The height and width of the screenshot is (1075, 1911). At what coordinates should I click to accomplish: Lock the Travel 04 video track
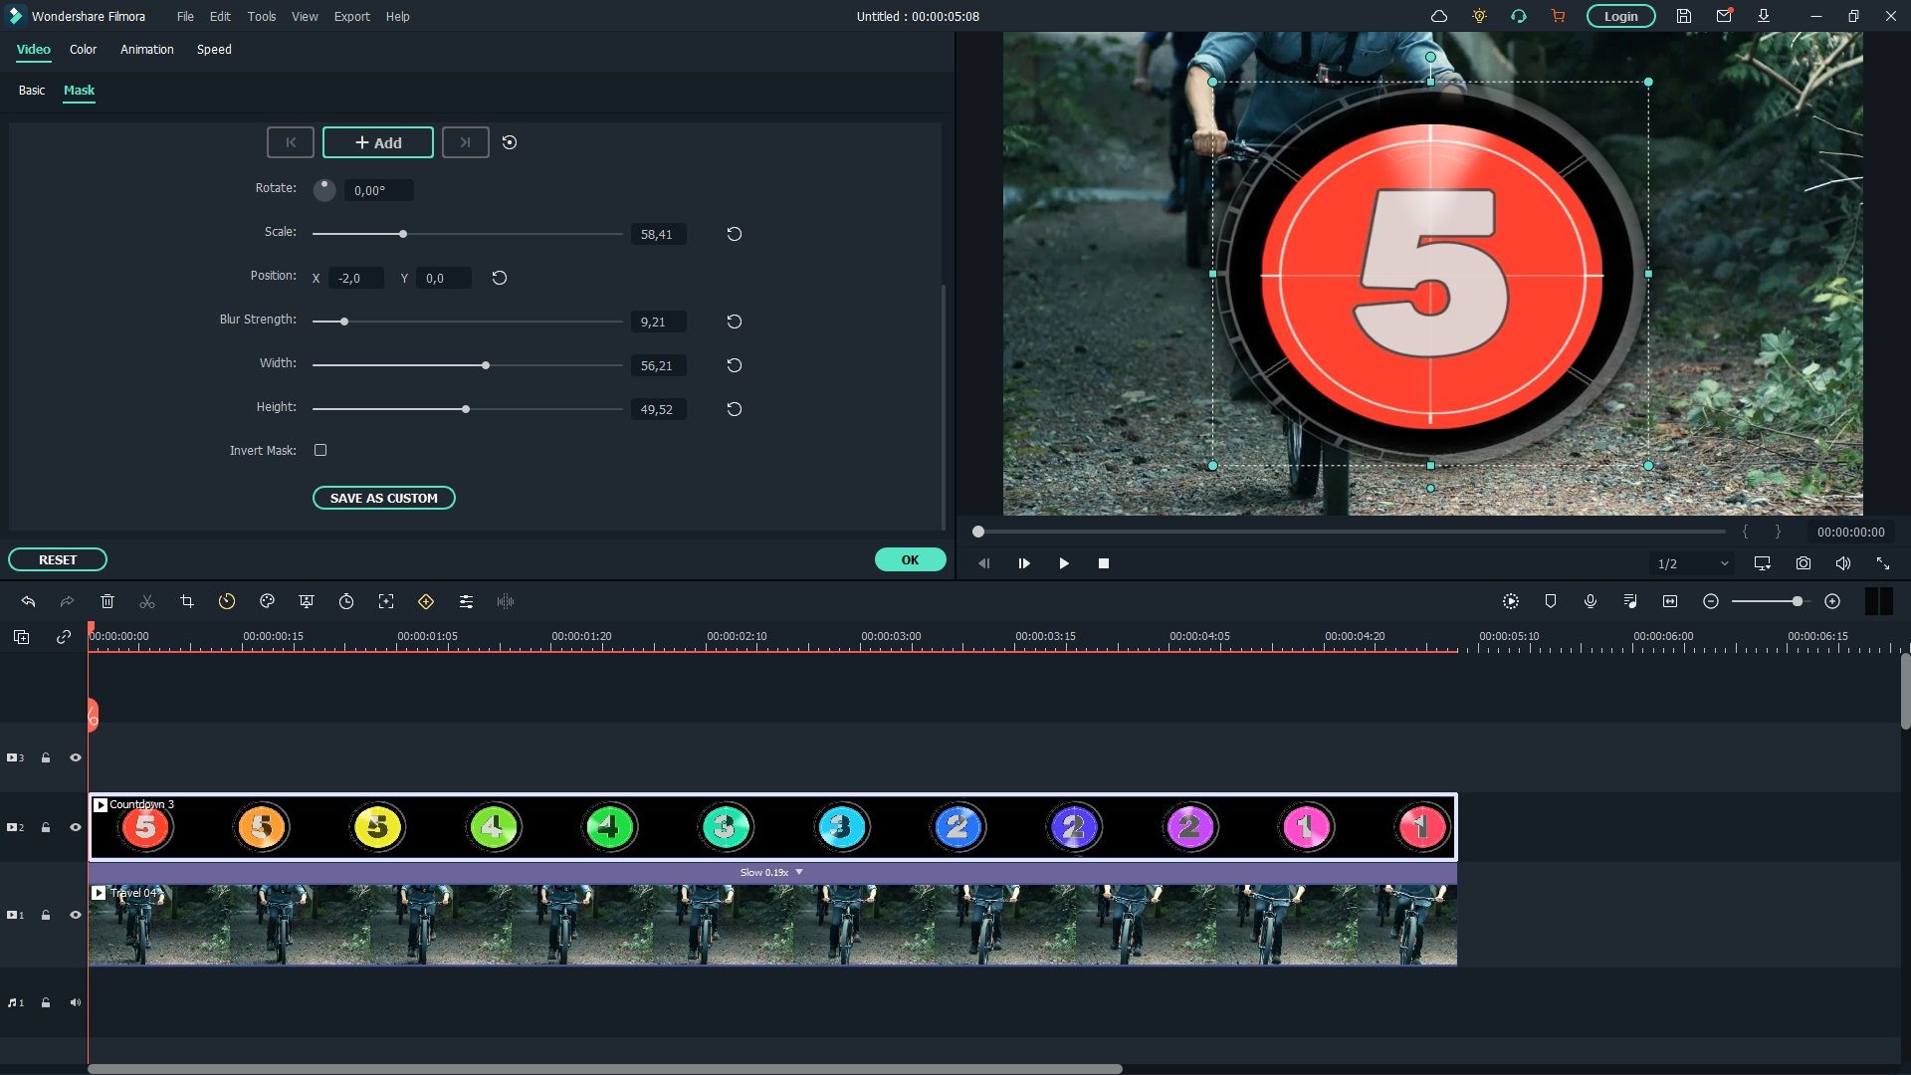[46, 915]
